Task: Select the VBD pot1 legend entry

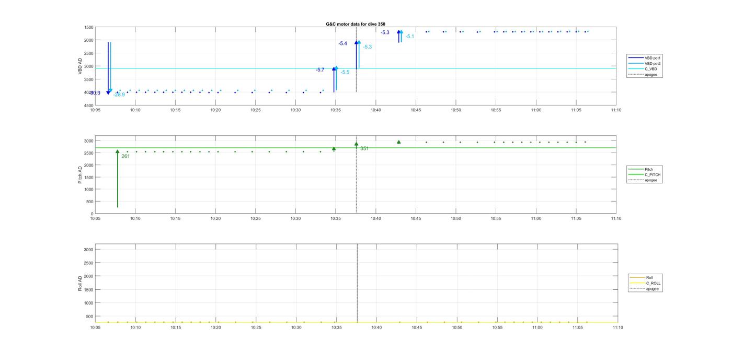Action: pos(645,58)
